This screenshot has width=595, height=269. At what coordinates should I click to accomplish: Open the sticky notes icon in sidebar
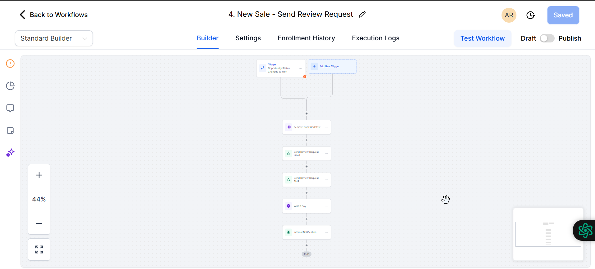point(10,130)
